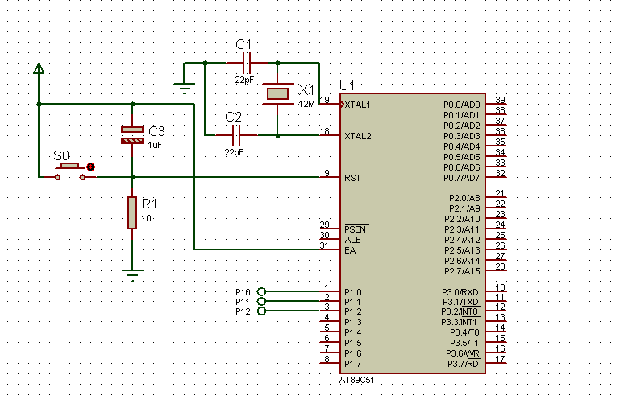
Task: Select the ground symbol below R1
Action: (132, 274)
